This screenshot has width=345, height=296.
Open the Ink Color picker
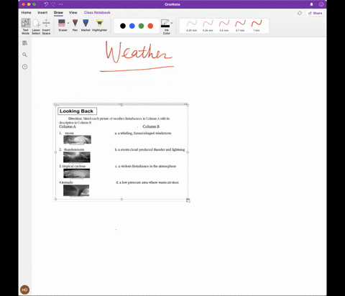(x=167, y=27)
